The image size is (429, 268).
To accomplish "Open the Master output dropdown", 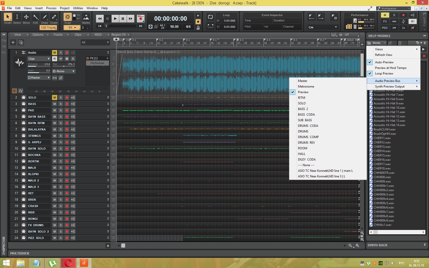I will point(39,78).
